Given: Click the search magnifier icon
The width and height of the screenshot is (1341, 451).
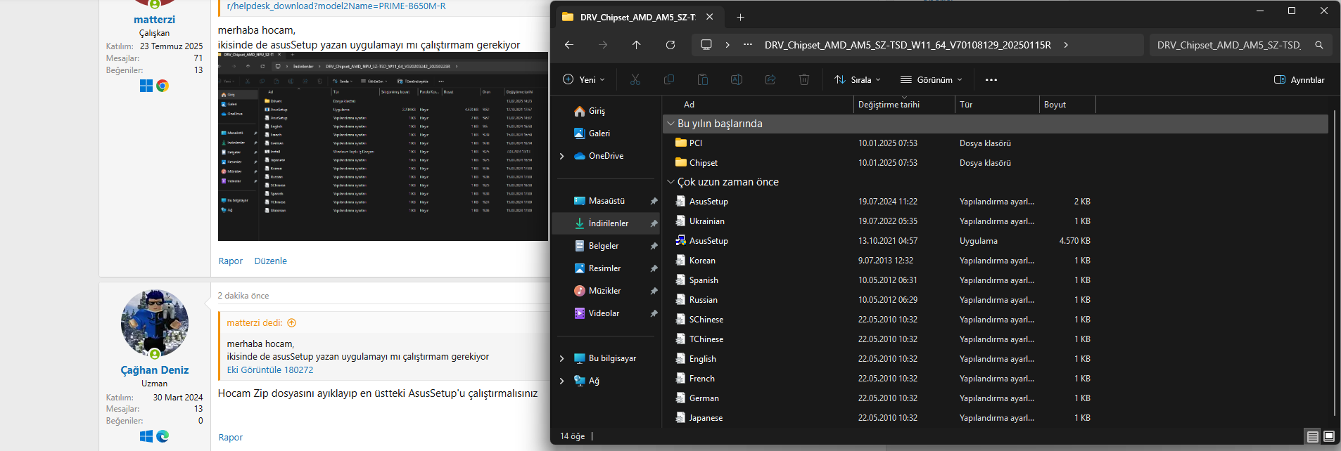Looking at the screenshot, I should [x=1319, y=45].
